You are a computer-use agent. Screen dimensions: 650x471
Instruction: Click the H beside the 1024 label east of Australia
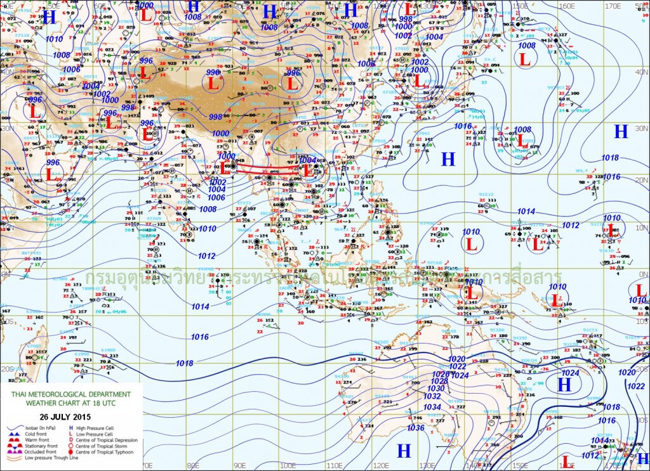[x=564, y=385]
